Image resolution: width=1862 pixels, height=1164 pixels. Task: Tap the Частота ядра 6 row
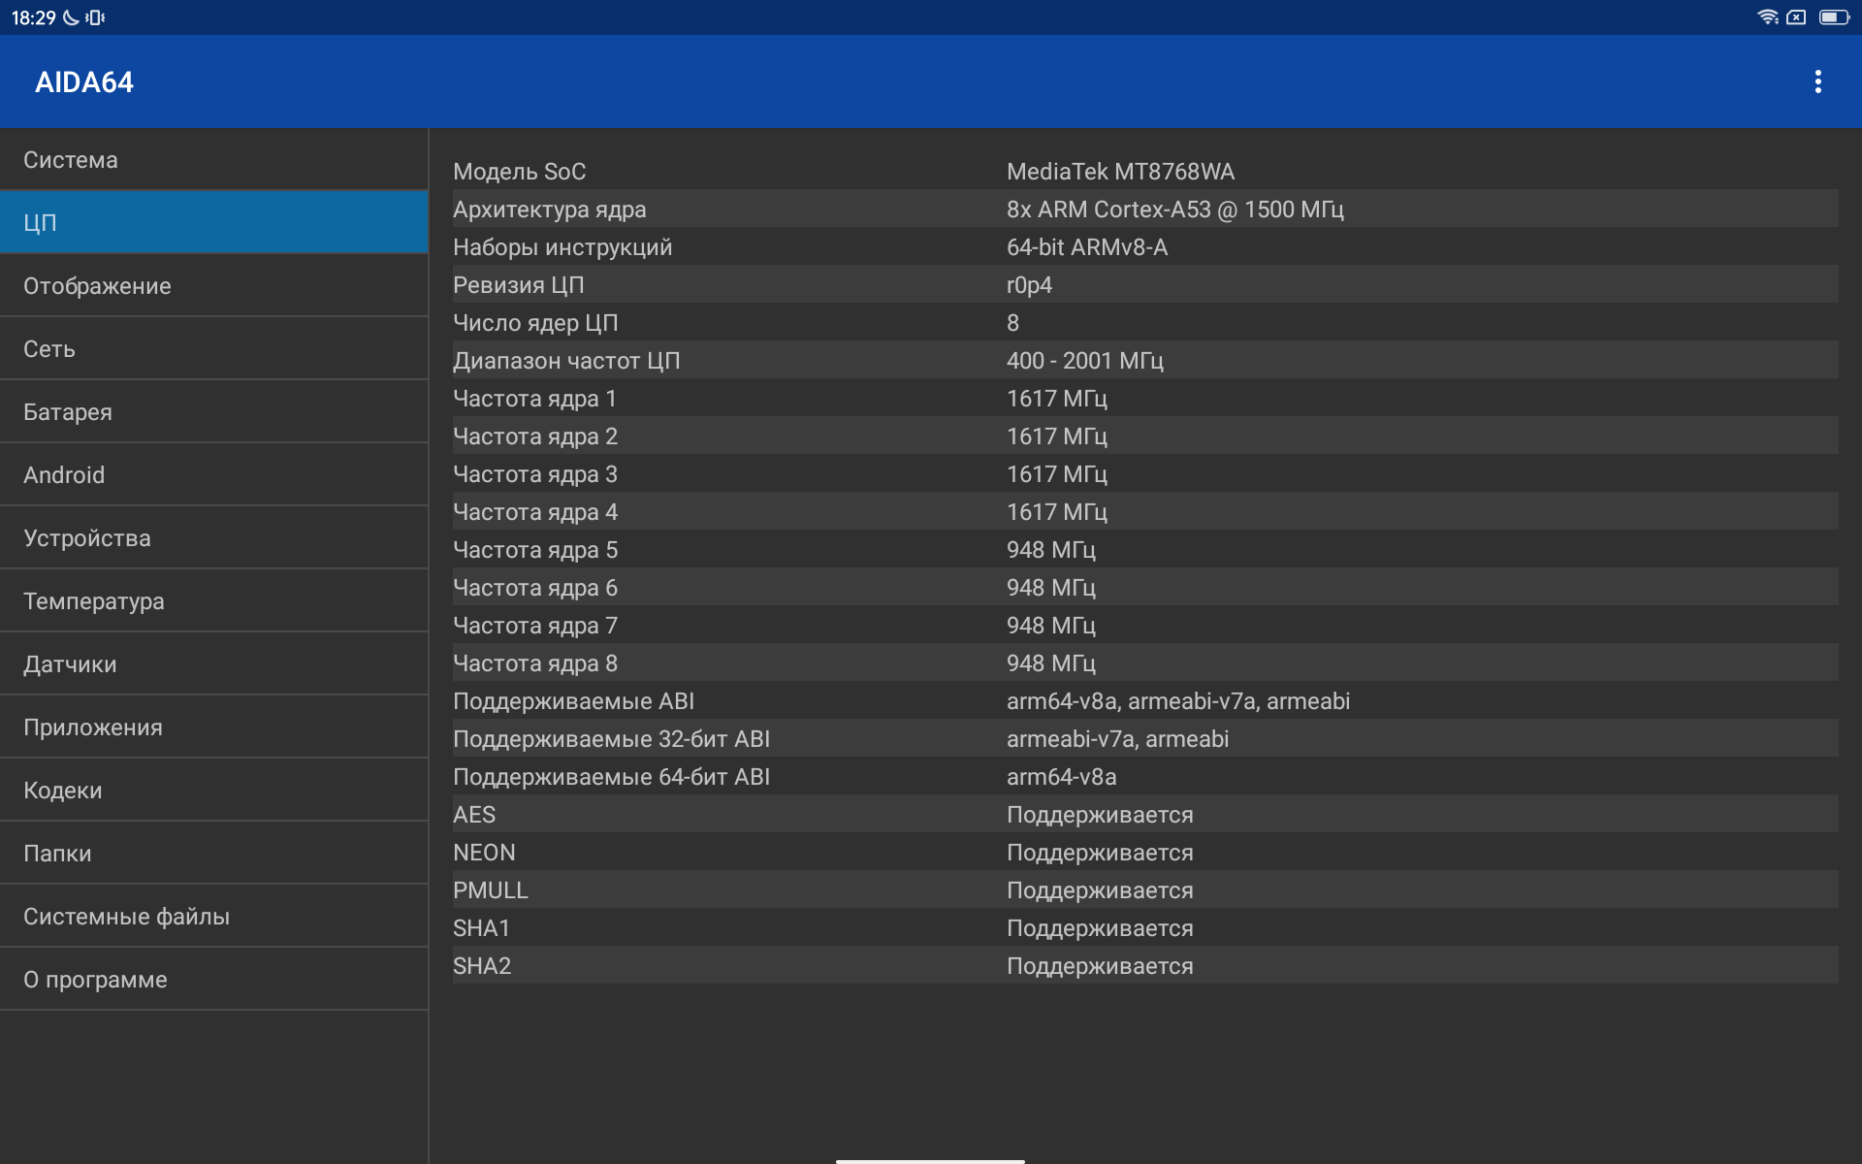point(1145,587)
